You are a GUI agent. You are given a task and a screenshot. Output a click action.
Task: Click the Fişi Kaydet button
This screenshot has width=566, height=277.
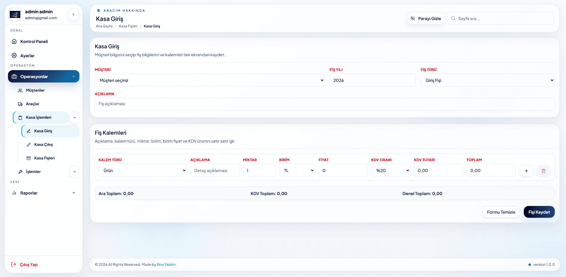click(539, 212)
